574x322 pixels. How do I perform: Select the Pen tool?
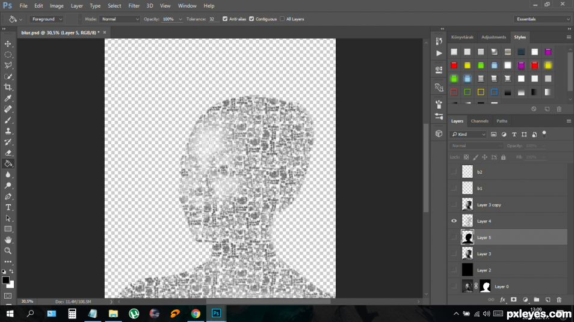[8, 196]
